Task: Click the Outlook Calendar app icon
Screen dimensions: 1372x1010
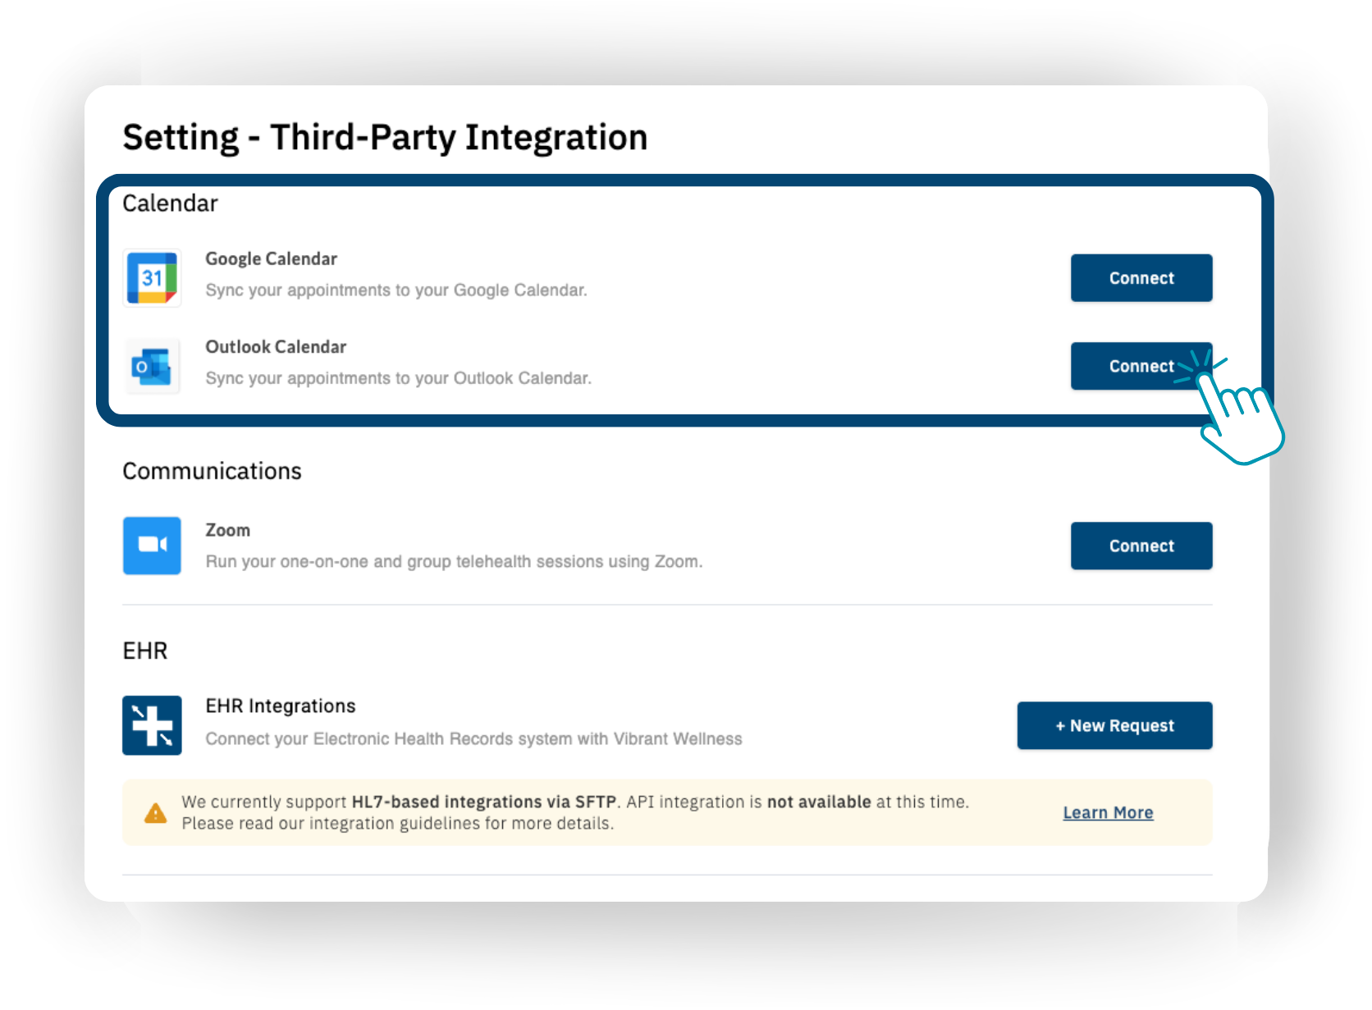Action: [x=152, y=366]
